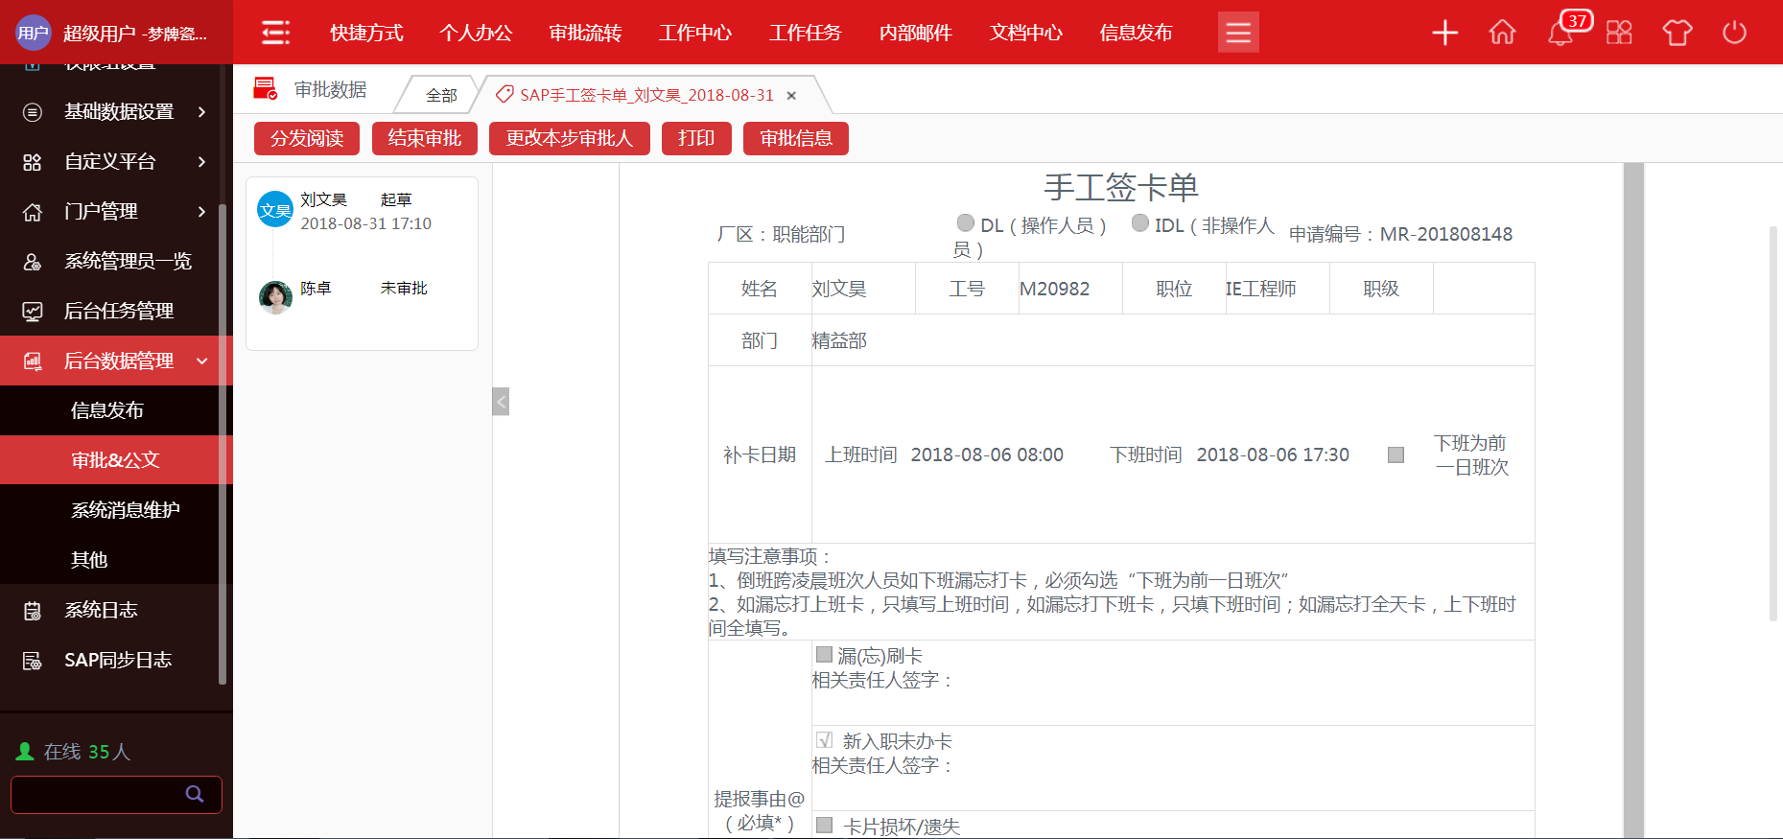This screenshot has height=839, width=1783.
Task: Click the power logout icon
Action: [1734, 33]
